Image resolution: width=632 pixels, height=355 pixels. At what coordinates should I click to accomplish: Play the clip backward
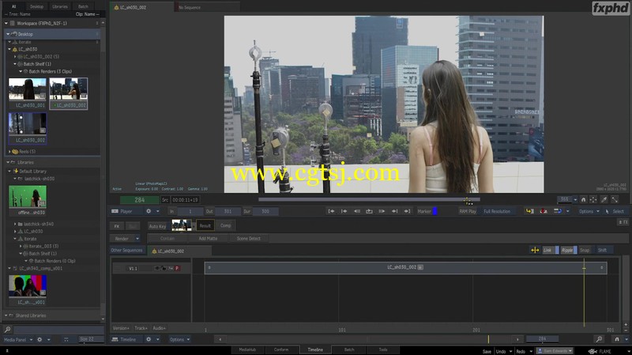357,211
